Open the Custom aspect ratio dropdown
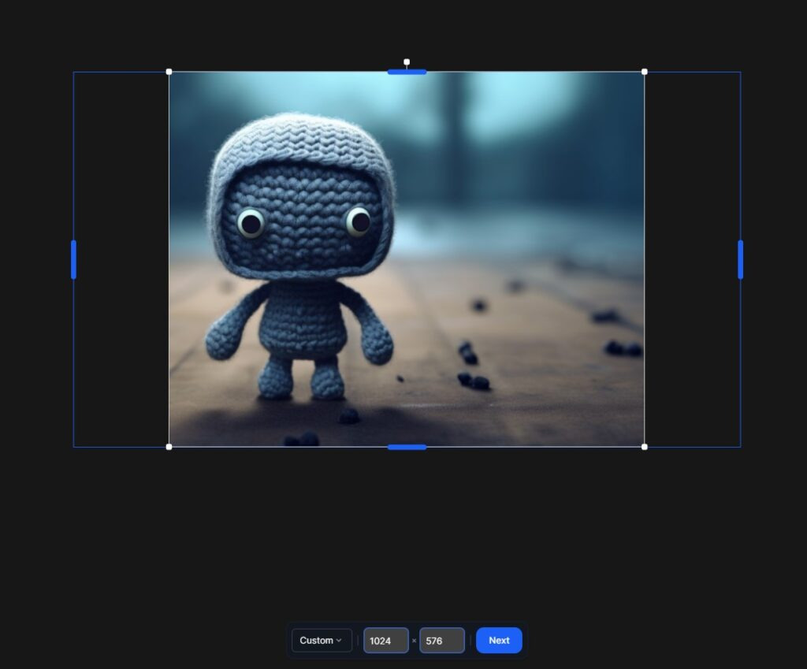 [322, 640]
